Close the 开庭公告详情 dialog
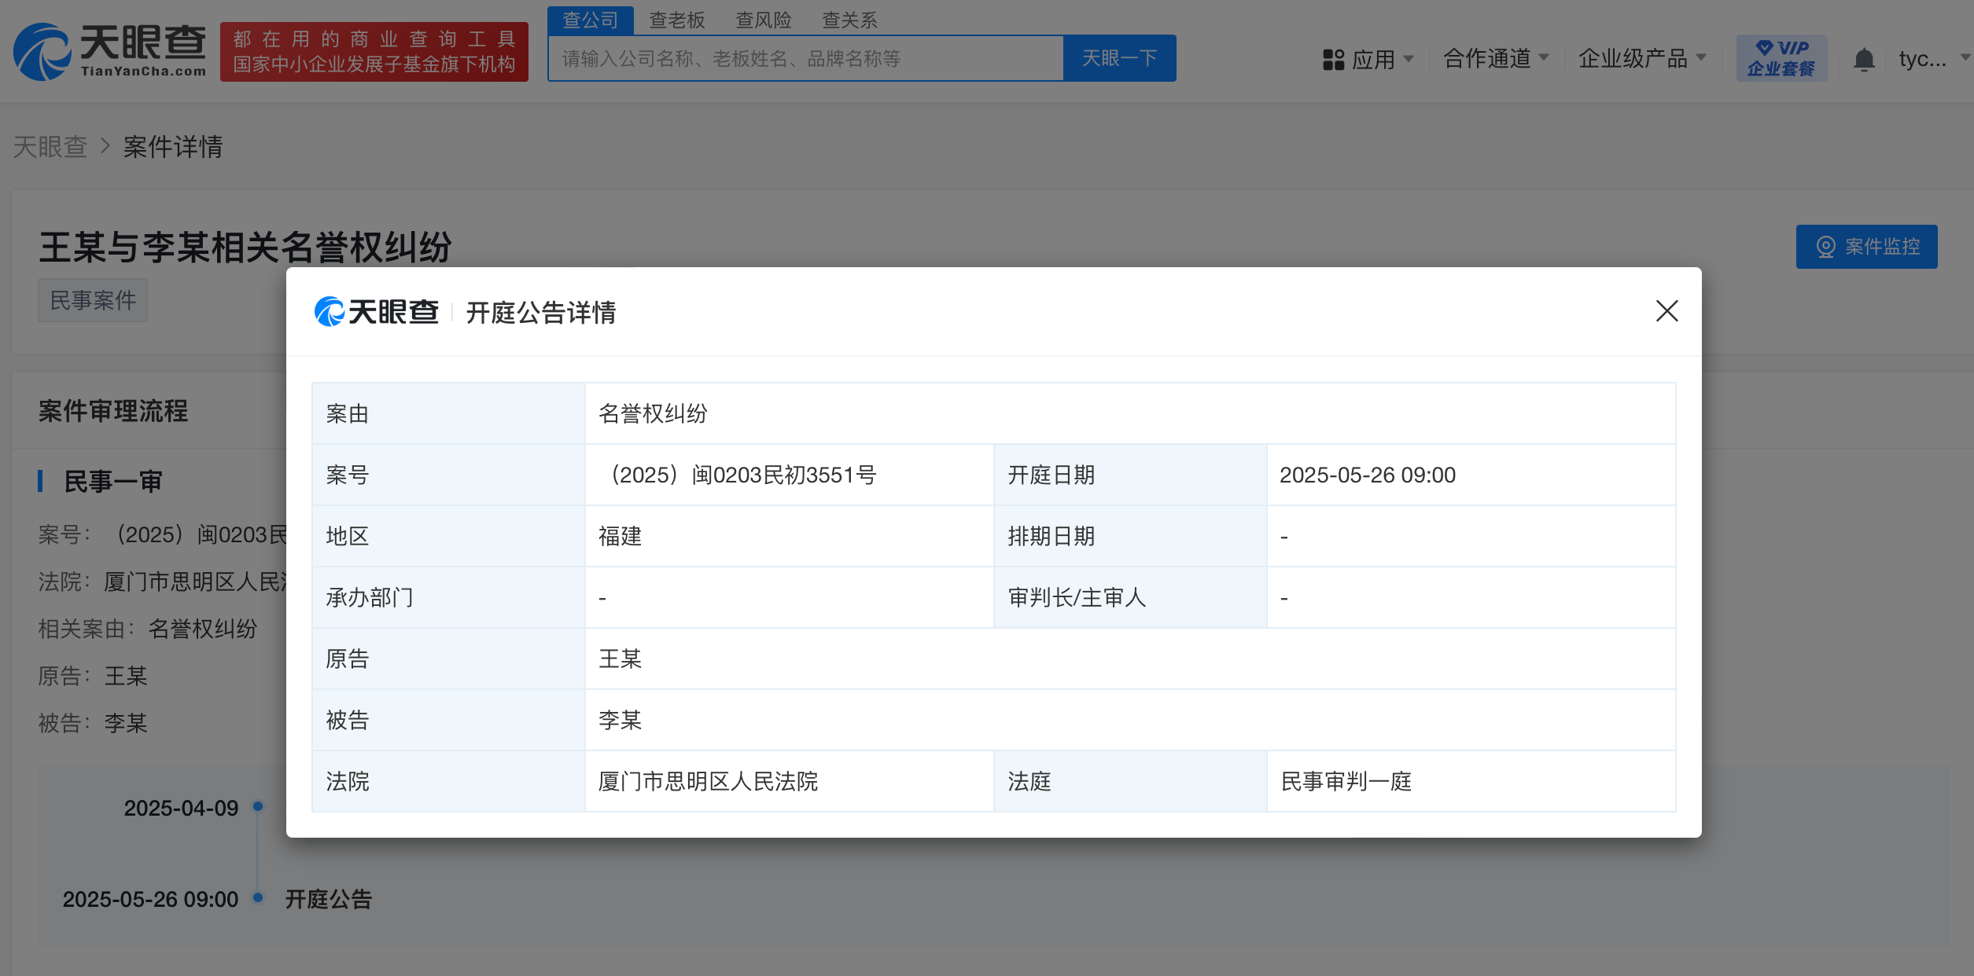Screen dimensions: 1974x976 (1666, 311)
